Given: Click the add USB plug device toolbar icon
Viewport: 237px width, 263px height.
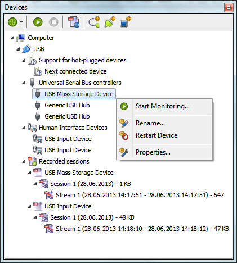Looking at the screenshot, I should (x=110, y=22).
